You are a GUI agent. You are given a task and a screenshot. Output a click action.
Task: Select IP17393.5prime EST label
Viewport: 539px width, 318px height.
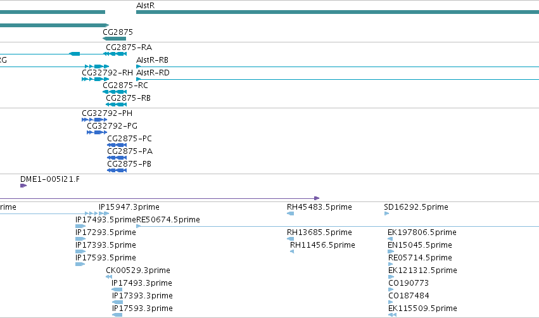click(106, 245)
